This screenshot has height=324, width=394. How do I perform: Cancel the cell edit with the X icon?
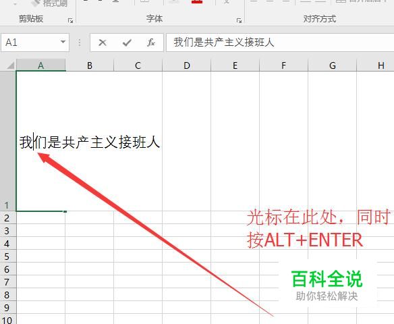click(103, 43)
